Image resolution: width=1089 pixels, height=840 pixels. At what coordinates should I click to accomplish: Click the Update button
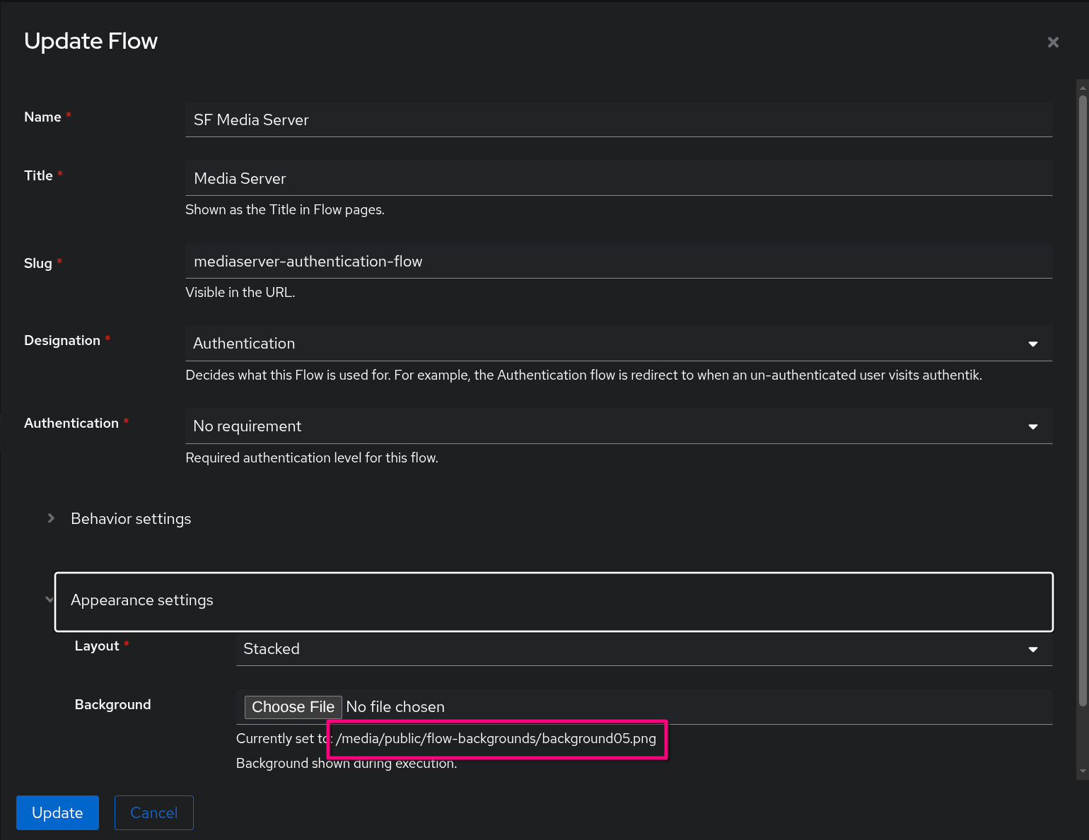57,812
